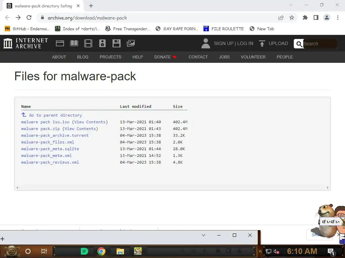
Task: Open the Texts book icon
Action: click(74, 43)
